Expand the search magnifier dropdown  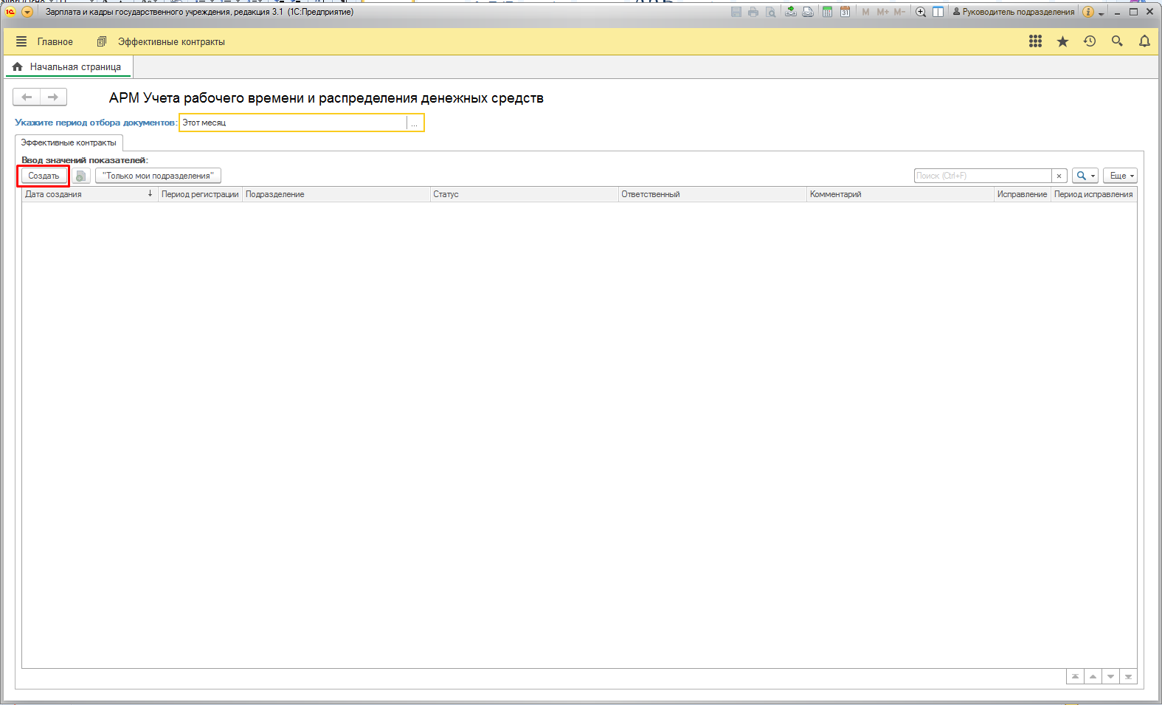1085,176
